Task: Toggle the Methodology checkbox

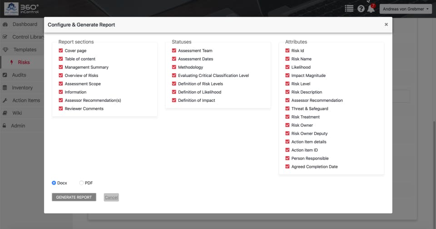Action: pos(174,67)
